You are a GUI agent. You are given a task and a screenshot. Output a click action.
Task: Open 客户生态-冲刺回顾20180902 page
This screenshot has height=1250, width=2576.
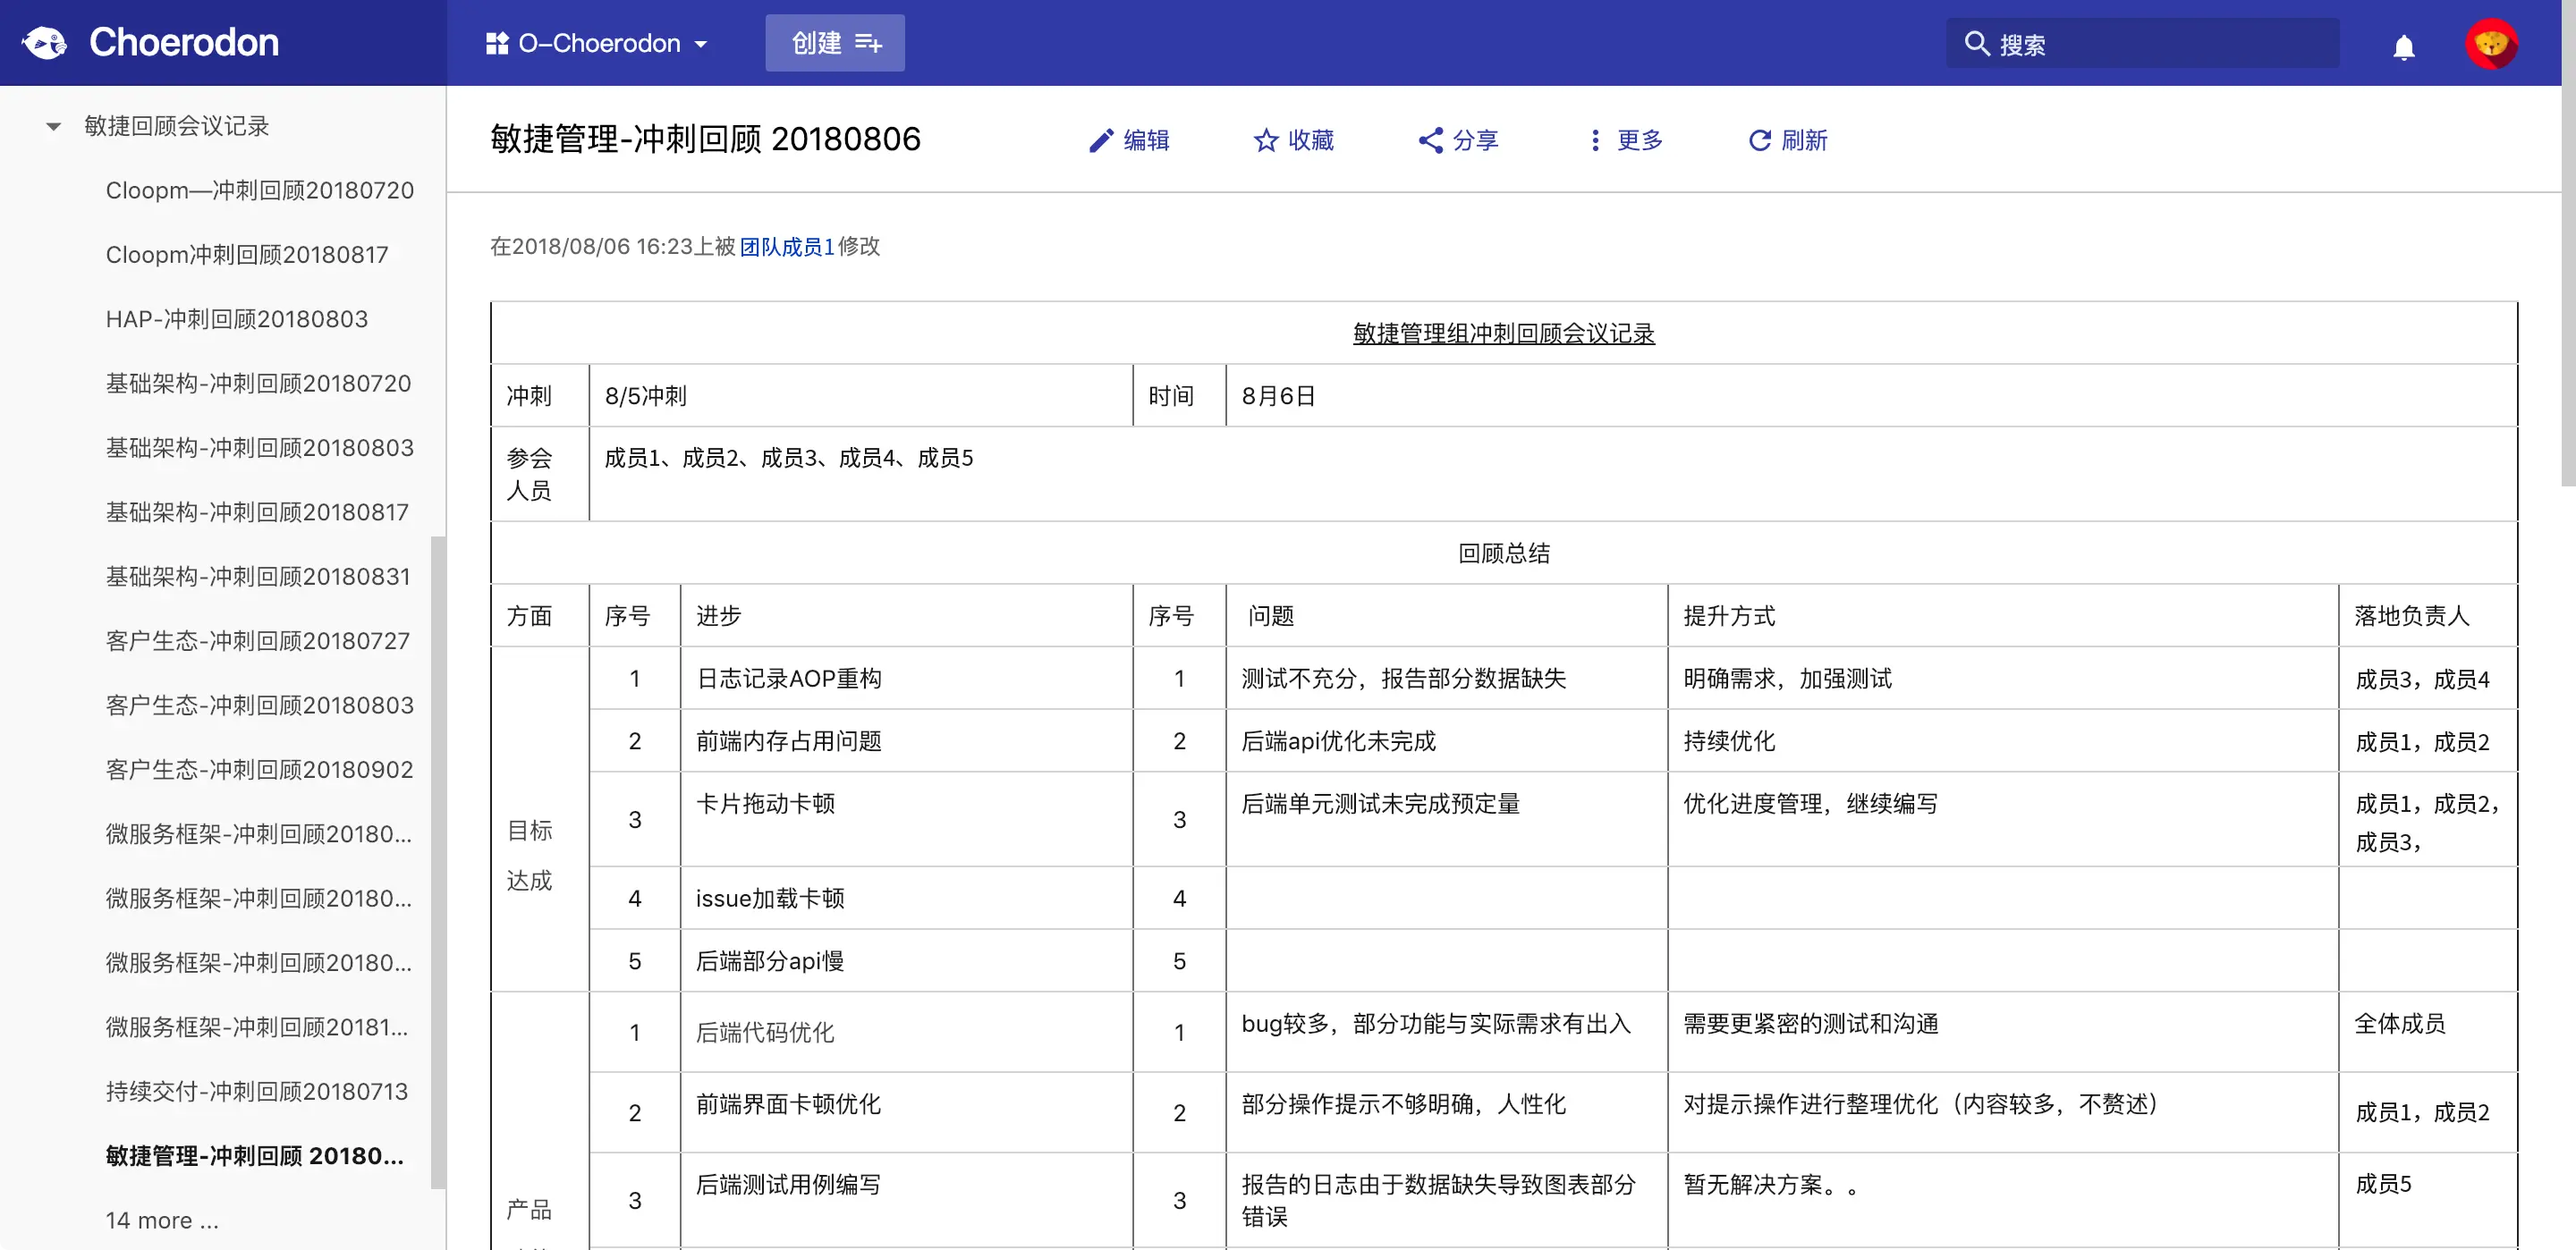click(259, 769)
